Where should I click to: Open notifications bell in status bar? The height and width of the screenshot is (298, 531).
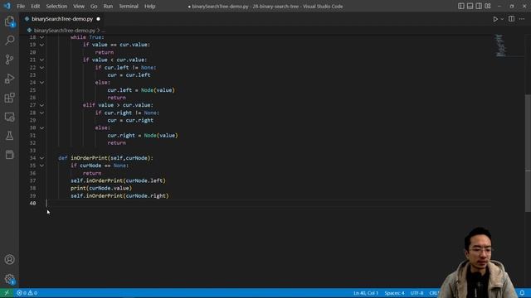pyautogui.click(x=522, y=293)
